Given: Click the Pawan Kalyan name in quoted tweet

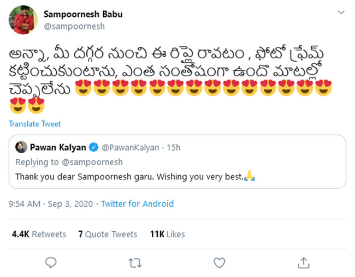Looking at the screenshot, I should (59, 148).
